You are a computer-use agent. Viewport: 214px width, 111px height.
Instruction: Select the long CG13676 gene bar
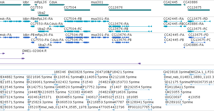pyautogui.click(x=130, y=10)
